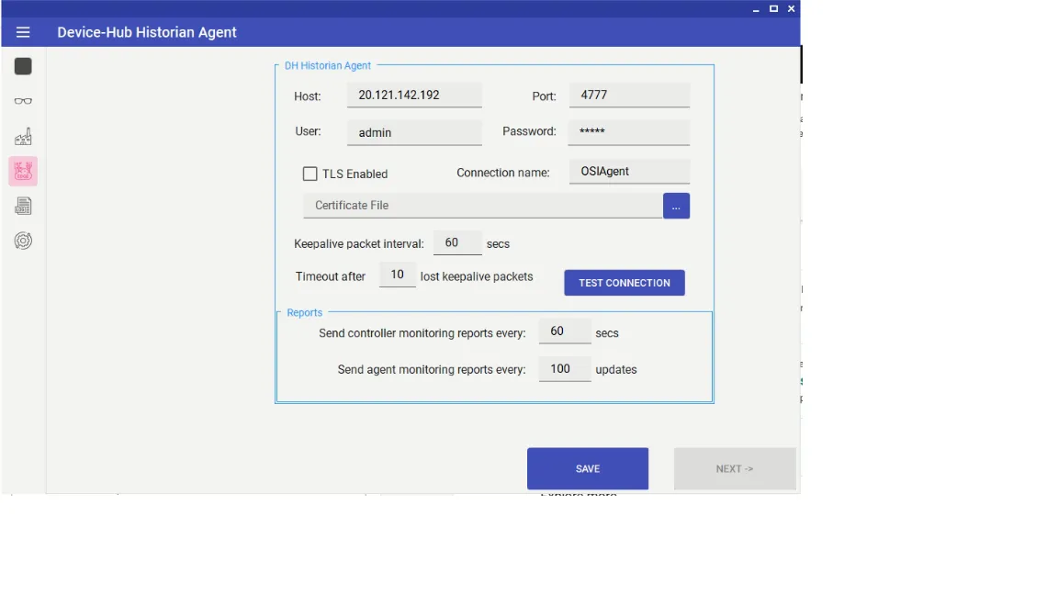This screenshot has height=595, width=1058.
Task: Click the 'Device-Hub Historian Agent' title text
Action: click(147, 32)
